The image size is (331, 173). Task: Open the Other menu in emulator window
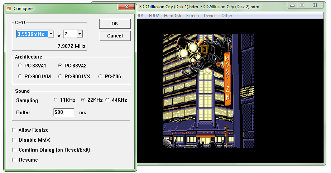[x=227, y=16]
